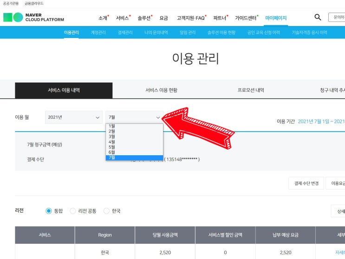Select the 리전 공통 radio button
Image resolution: width=345 pixels, height=259 pixels.
(x=73, y=211)
